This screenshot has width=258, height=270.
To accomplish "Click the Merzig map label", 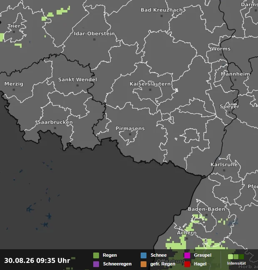I will tap(14, 84).
